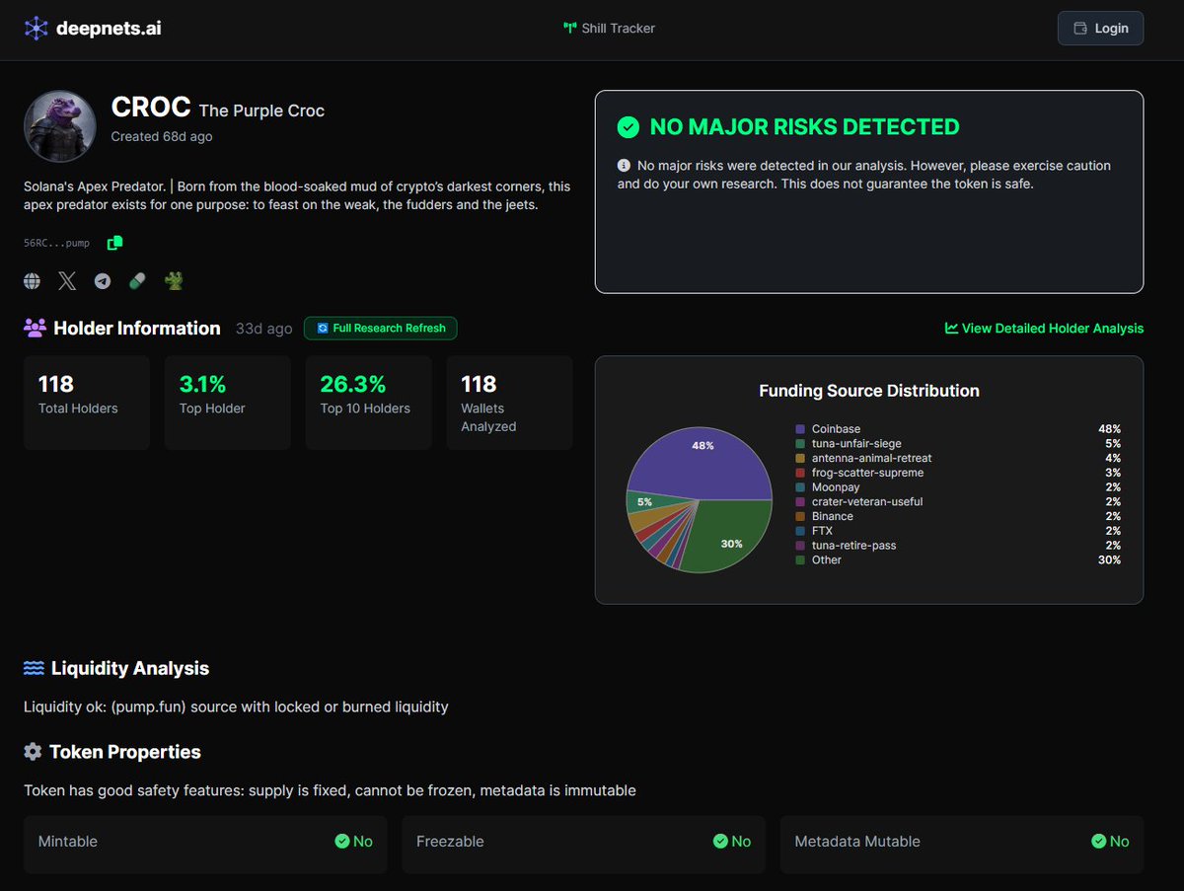Viewport: 1184px width, 891px height.
Task: Click 'Solana's Apex Predator' description text
Action: (297, 195)
